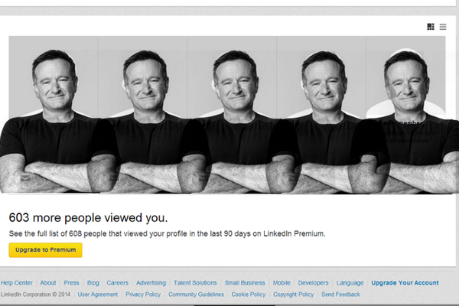Open the Press footer link
Screen dimensions: 459x306
(71, 283)
